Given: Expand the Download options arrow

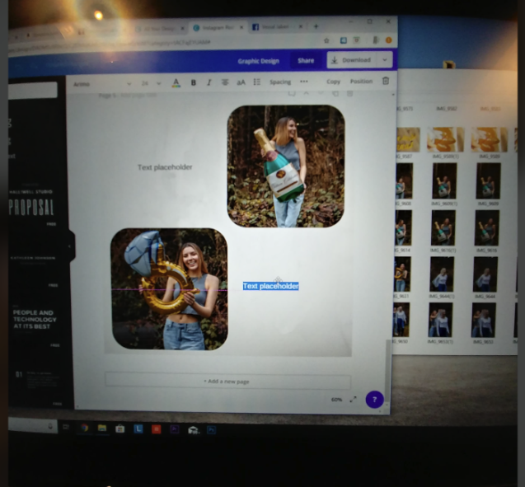Looking at the screenshot, I should click(x=385, y=60).
